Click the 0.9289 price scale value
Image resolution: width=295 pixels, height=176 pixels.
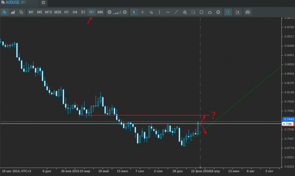click(289, 46)
